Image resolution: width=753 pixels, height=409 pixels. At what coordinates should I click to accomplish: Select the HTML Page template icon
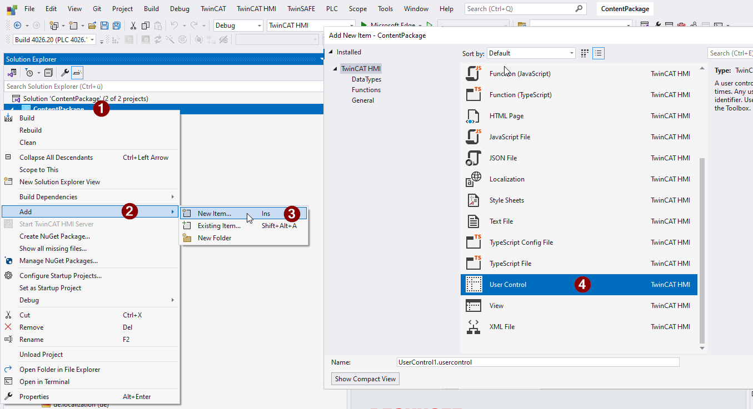[473, 116]
